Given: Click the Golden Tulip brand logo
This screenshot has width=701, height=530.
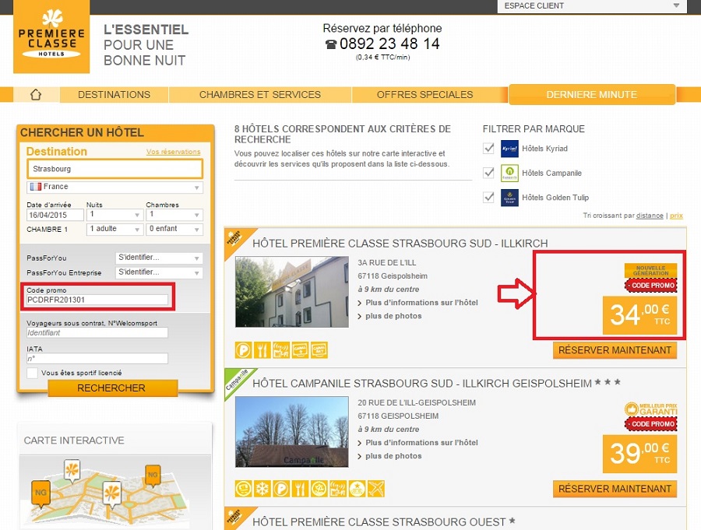Looking at the screenshot, I should click(x=509, y=198).
